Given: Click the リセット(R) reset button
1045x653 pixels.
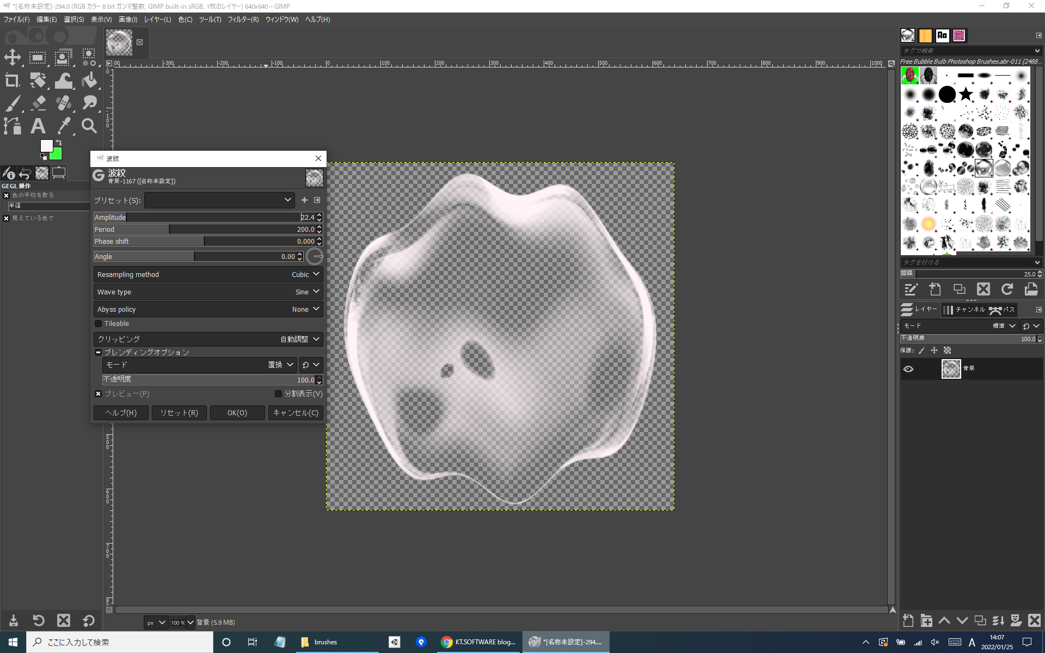Looking at the screenshot, I should pos(179,413).
